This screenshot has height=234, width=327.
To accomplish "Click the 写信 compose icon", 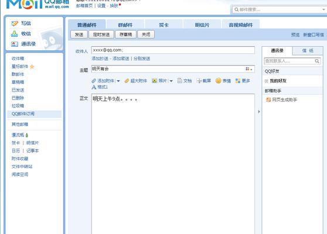I will (x=15, y=23).
